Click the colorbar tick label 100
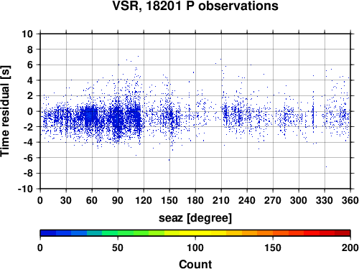This screenshot has height=269, width=359. coord(195,247)
